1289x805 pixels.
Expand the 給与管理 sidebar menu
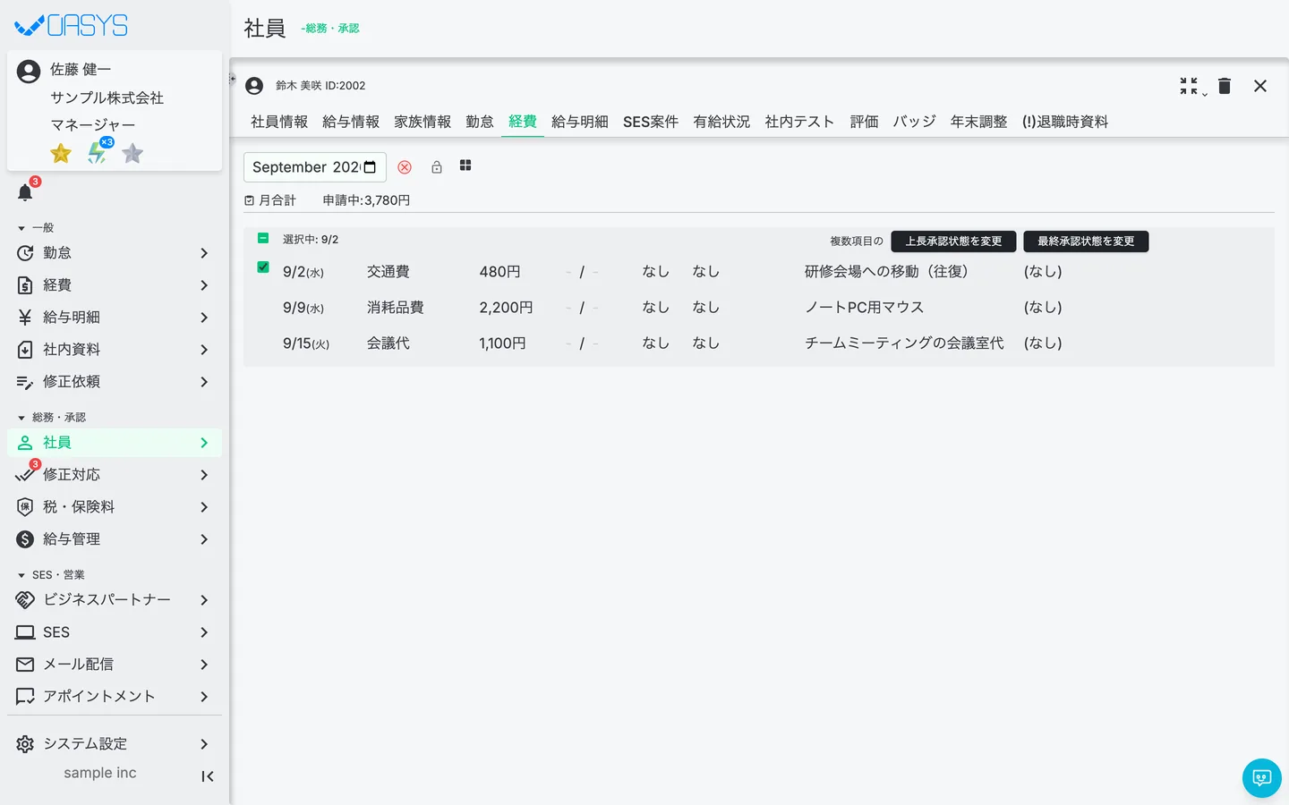click(115, 539)
